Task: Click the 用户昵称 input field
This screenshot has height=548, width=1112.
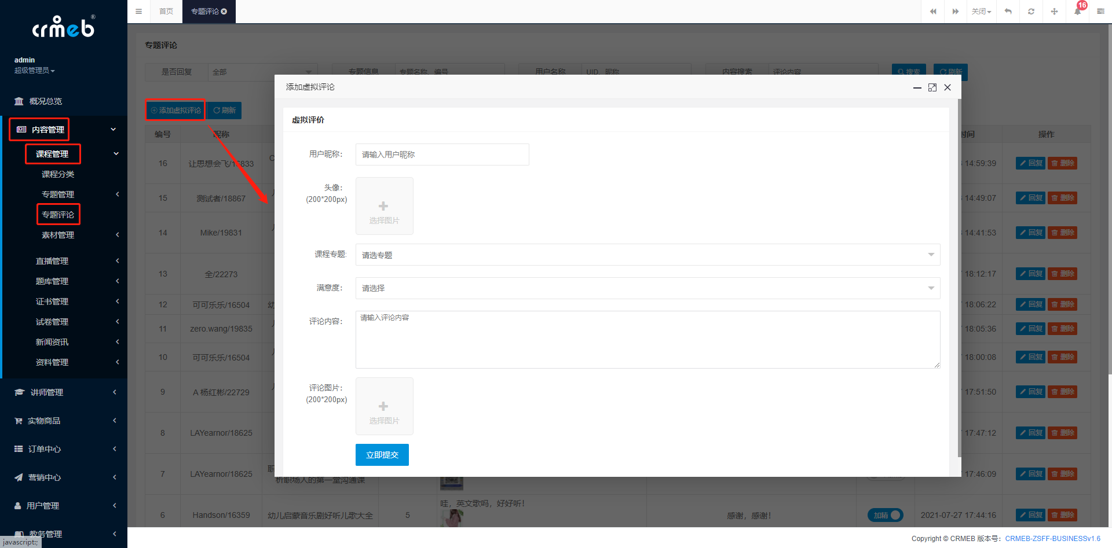Action: [x=442, y=155]
